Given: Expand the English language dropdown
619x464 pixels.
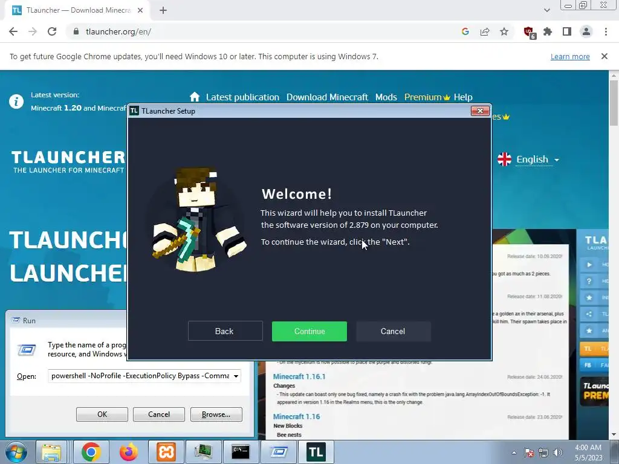Looking at the screenshot, I should (529, 159).
